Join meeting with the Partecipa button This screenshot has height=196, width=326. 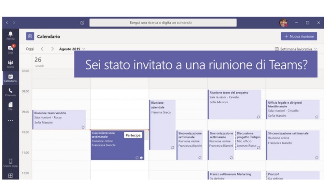pos(133,135)
